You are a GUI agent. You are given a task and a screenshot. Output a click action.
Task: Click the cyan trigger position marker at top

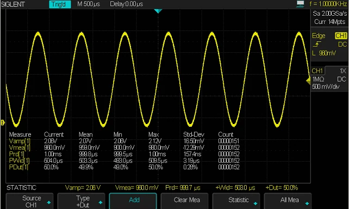[x=158, y=11]
